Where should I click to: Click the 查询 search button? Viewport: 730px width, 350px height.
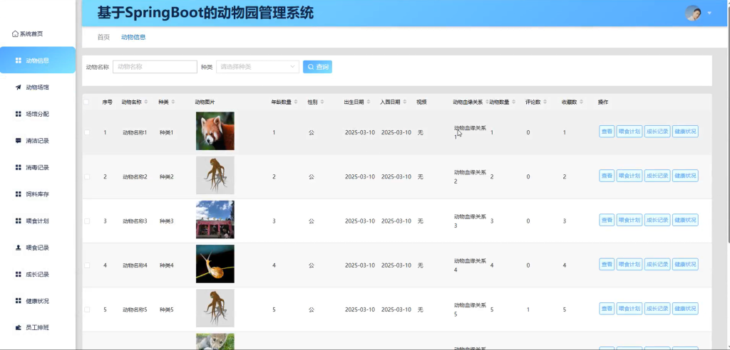tap(317, 67)
